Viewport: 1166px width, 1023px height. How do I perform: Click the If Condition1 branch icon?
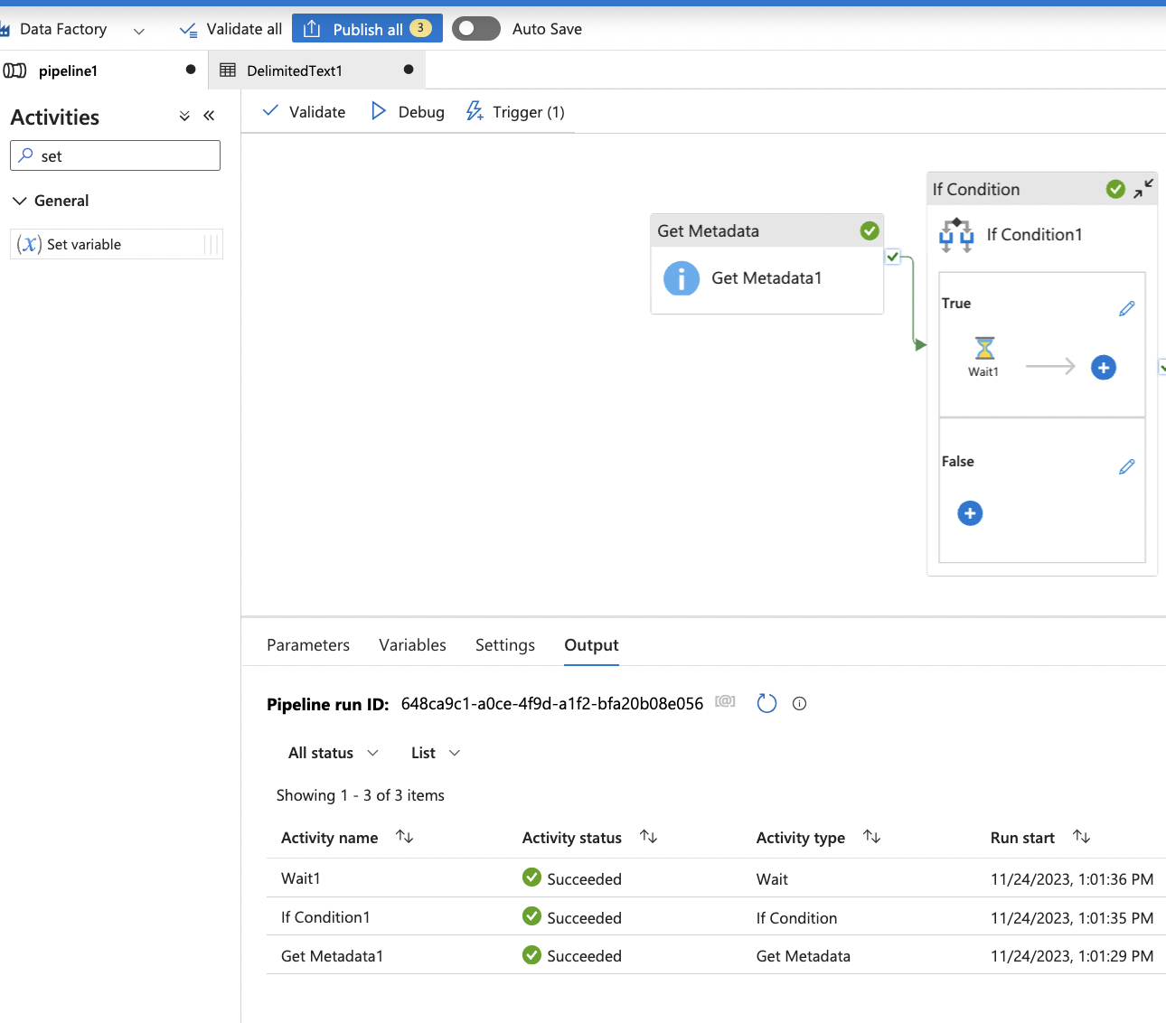(x=956, y=235)
